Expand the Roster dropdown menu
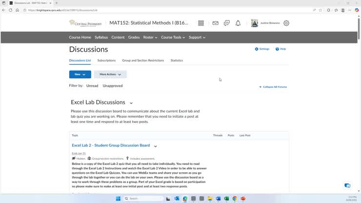 click(x=150, y=37)
